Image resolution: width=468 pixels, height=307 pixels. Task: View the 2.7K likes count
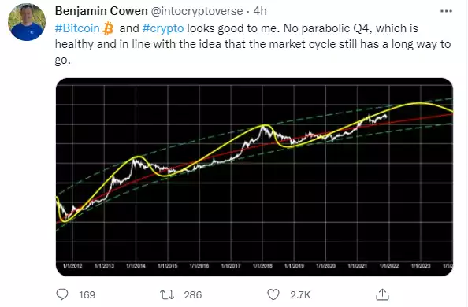(300, 295)
